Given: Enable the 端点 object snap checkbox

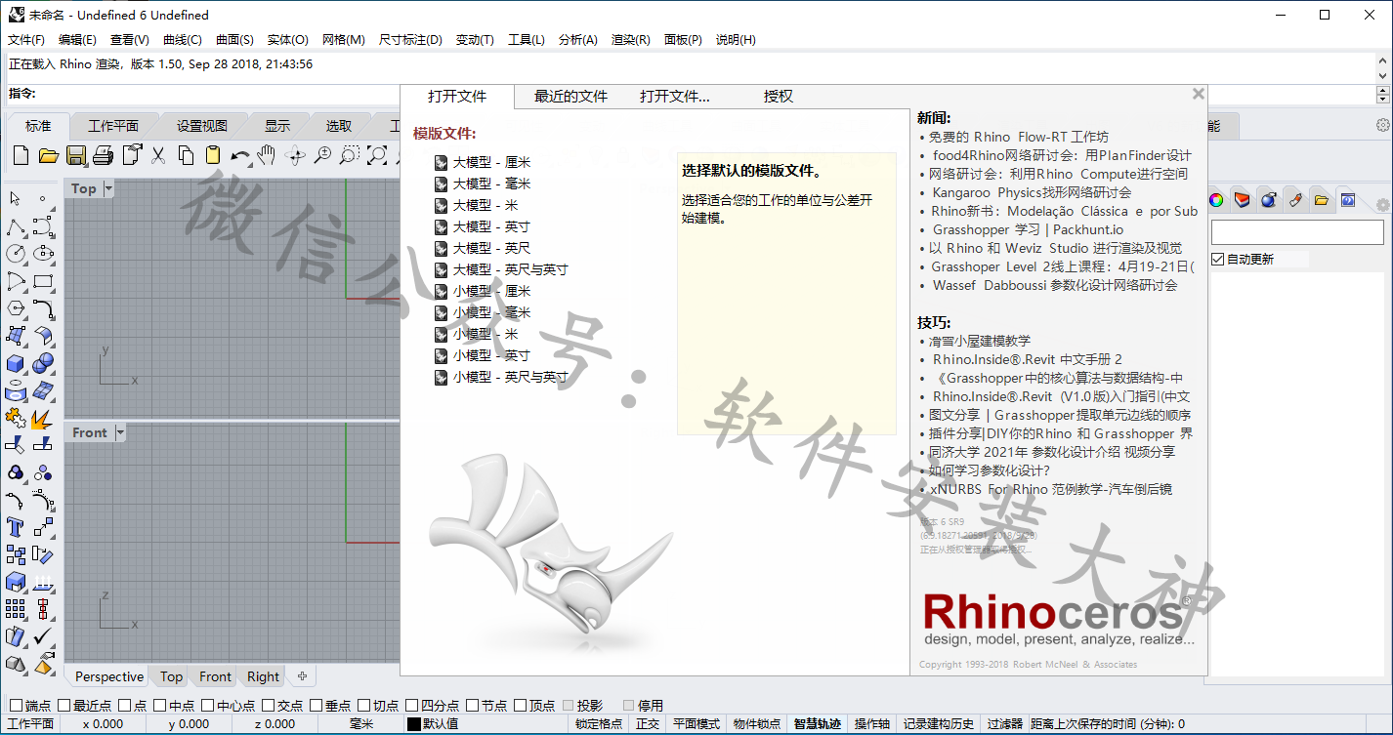Looking at the screenshot, I should 16,706.
